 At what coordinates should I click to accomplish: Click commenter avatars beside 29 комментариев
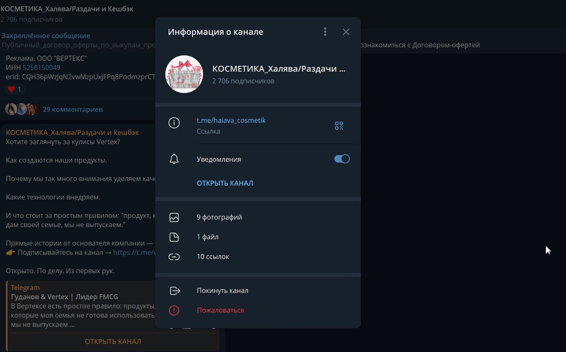(x=21, y=109)
